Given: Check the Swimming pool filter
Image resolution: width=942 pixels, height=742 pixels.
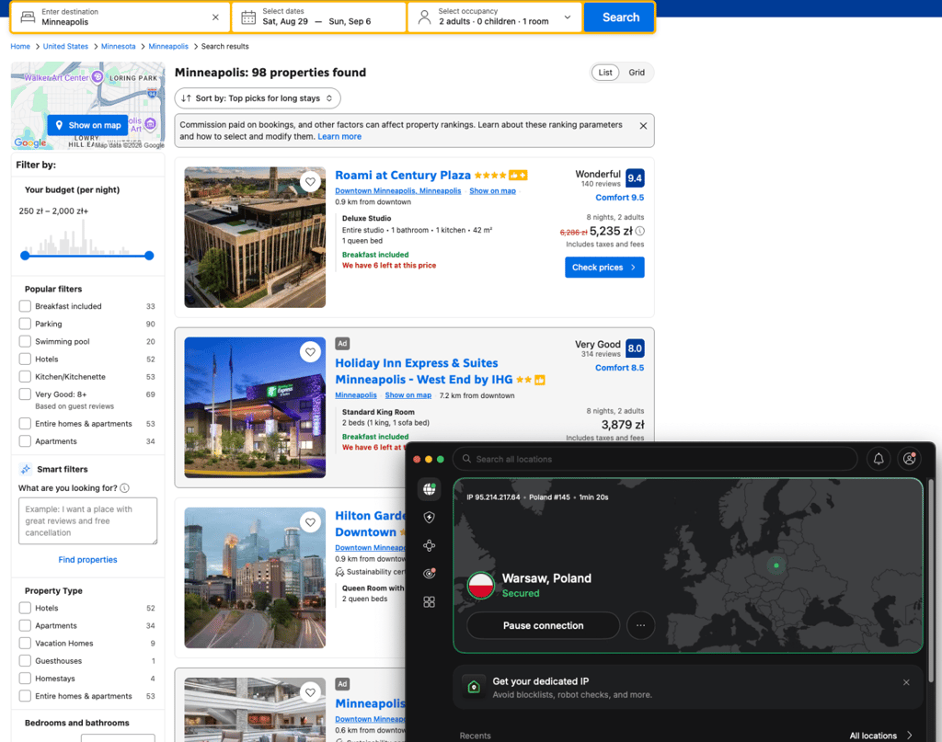Looking at the screenshot, I should tap(25, 342).
